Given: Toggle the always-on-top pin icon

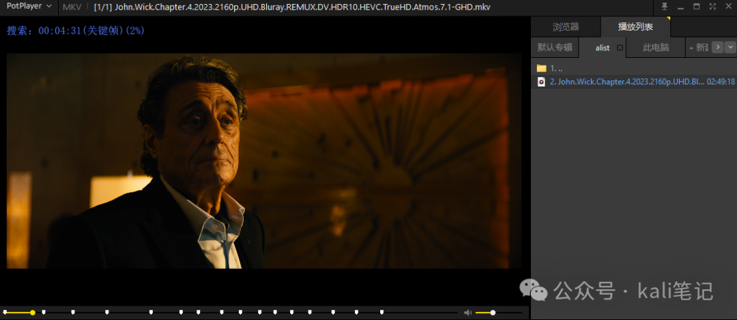Looking at the screenshot, I should [x=665, y=7].
